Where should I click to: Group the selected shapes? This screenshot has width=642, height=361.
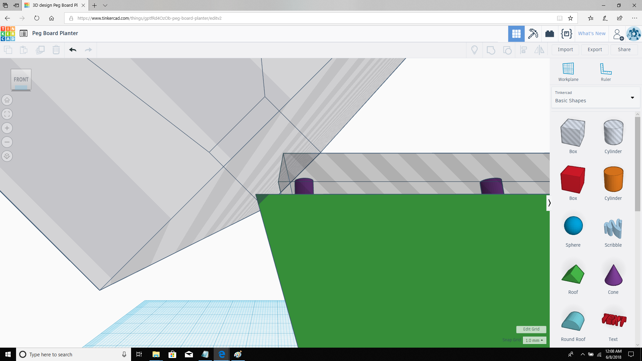tap(491, 49)
